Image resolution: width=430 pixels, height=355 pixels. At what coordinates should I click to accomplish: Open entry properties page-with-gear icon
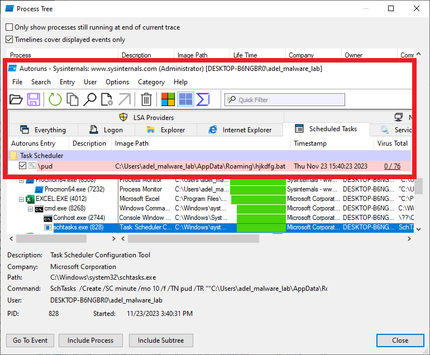[x=107, y=99]
